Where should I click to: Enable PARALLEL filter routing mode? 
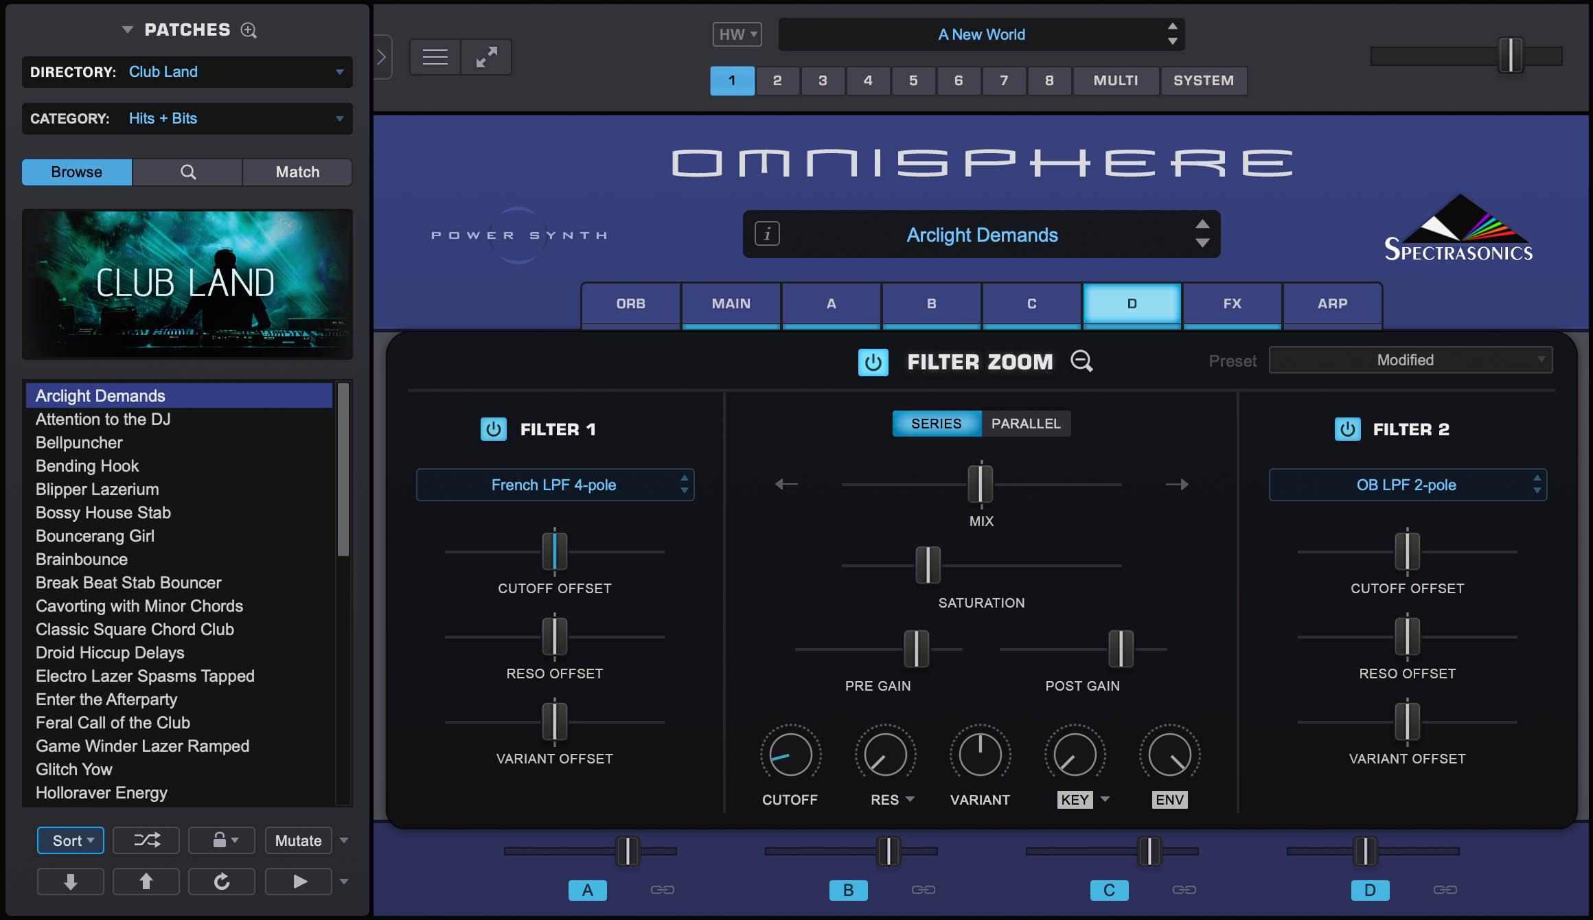[x=1027, y=424]
